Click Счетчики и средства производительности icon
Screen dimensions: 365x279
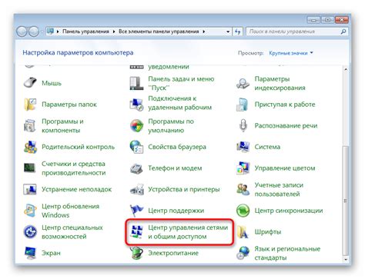coord(30,168)
